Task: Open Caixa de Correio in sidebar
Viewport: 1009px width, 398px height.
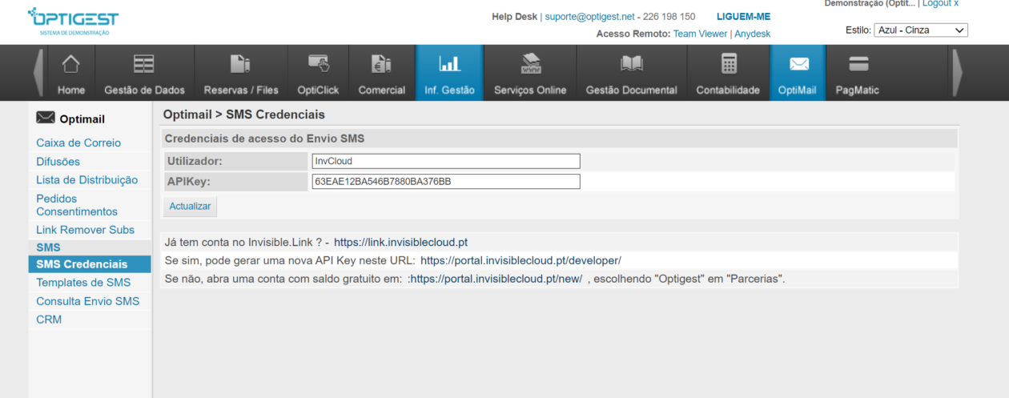Action: click(x=78, y=143)
